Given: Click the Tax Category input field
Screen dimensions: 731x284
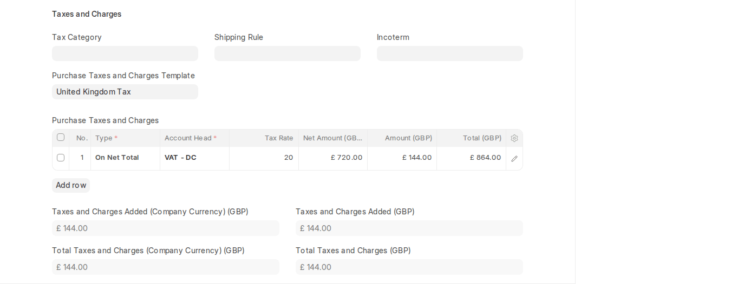Looking at the screenshot, I should pyautogui.click(x=125, y=53).
